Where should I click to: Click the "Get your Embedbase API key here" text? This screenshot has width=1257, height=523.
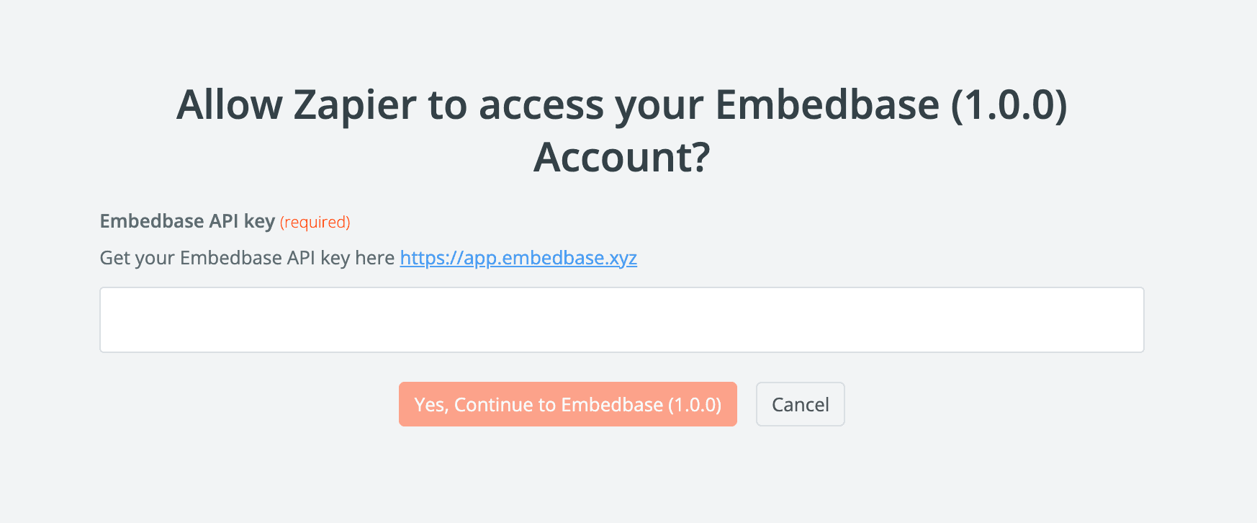[247, 258]
